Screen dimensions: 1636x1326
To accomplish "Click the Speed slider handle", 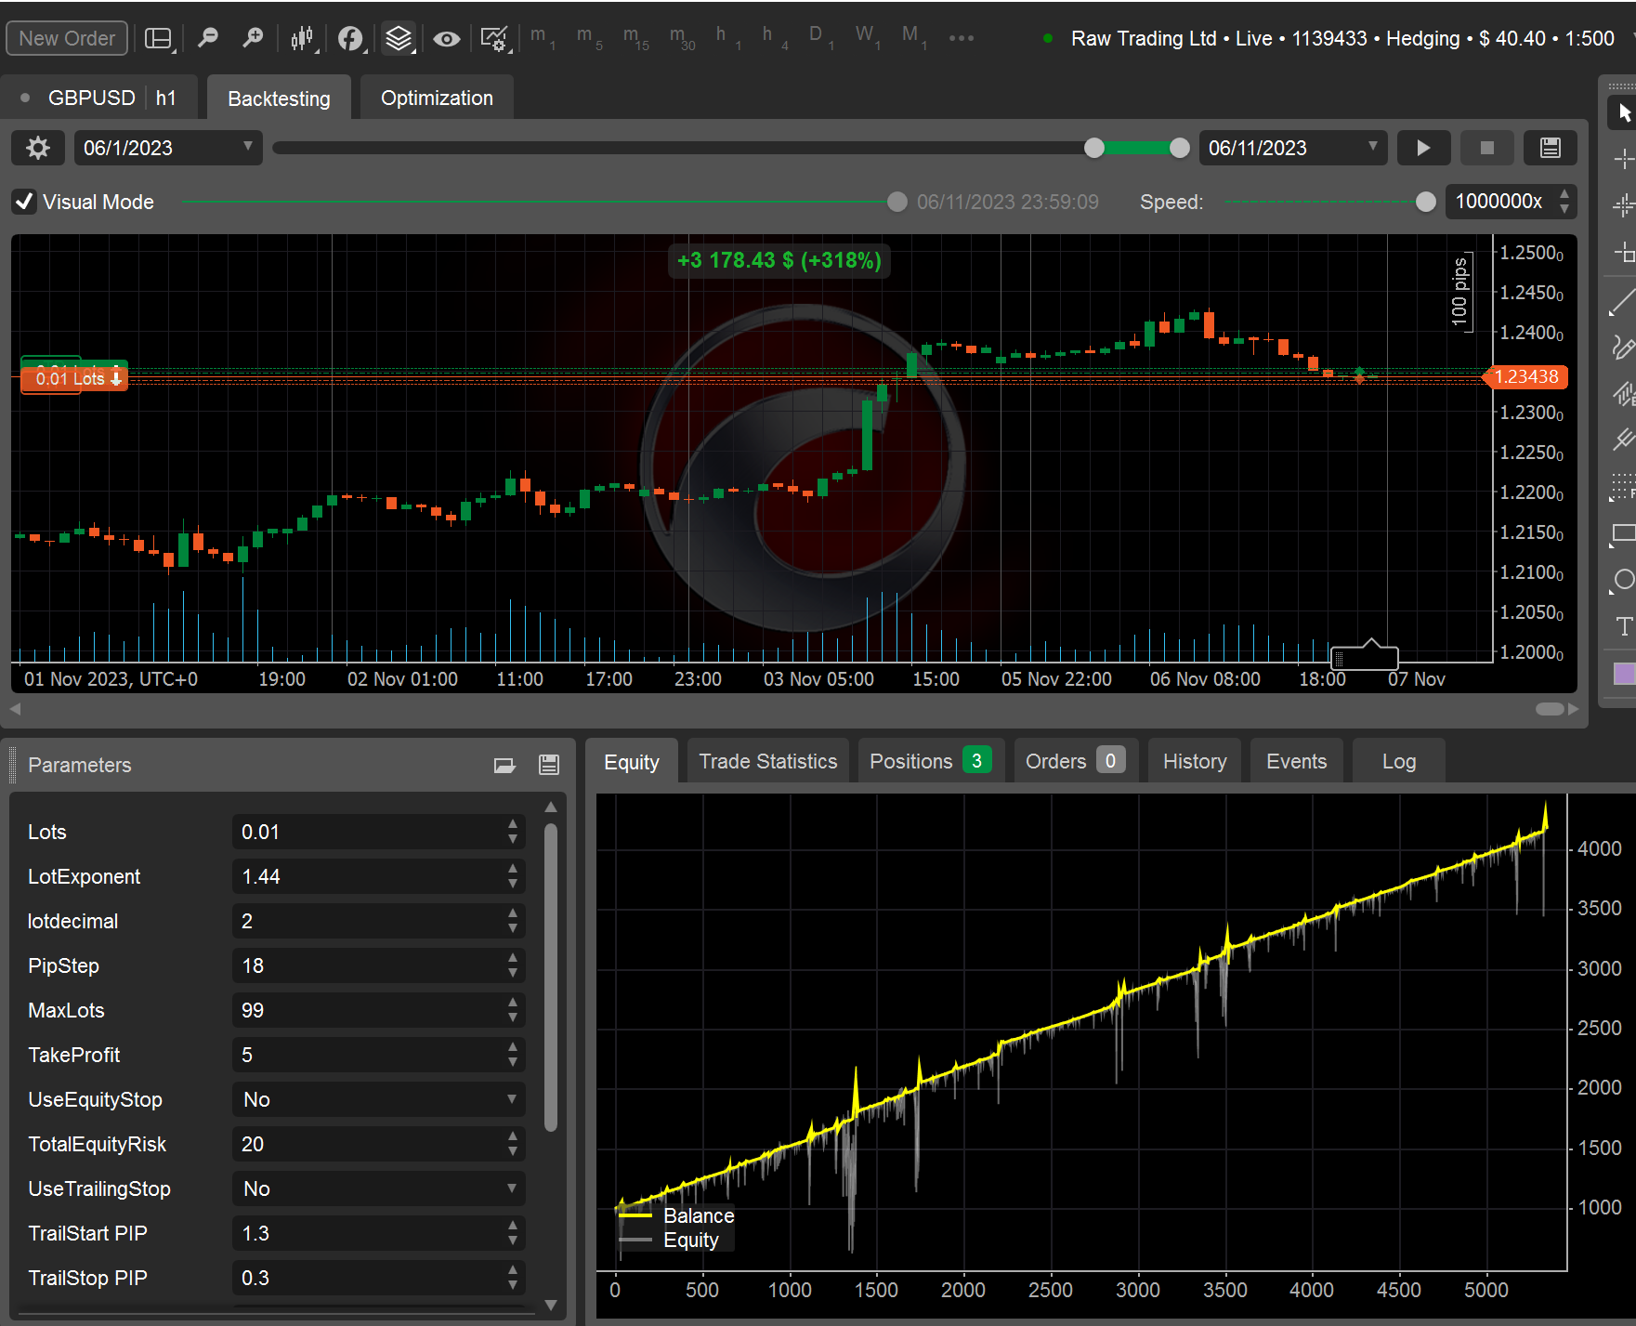I will (x=1427, y=202).
